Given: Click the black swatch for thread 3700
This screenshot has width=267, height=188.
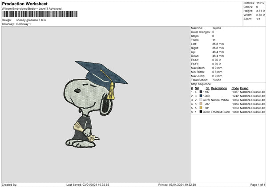Looking at the screenshot, I should [201, 112].
